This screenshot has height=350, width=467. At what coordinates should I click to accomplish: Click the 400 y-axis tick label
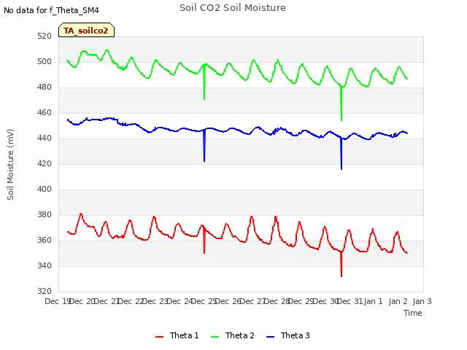(x=45, y=190)
